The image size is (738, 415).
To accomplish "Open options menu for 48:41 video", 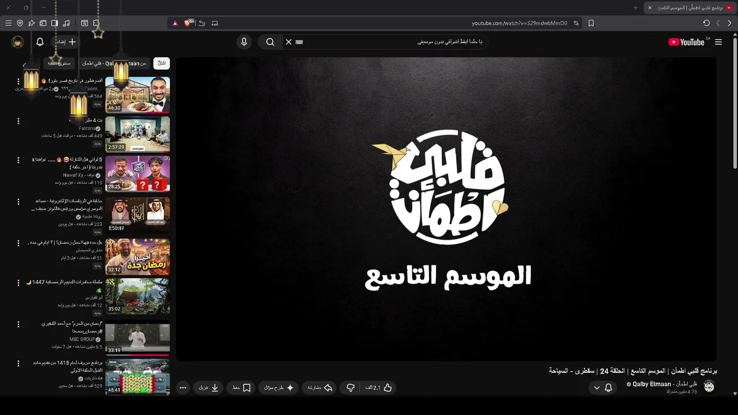I will (18, 364).
